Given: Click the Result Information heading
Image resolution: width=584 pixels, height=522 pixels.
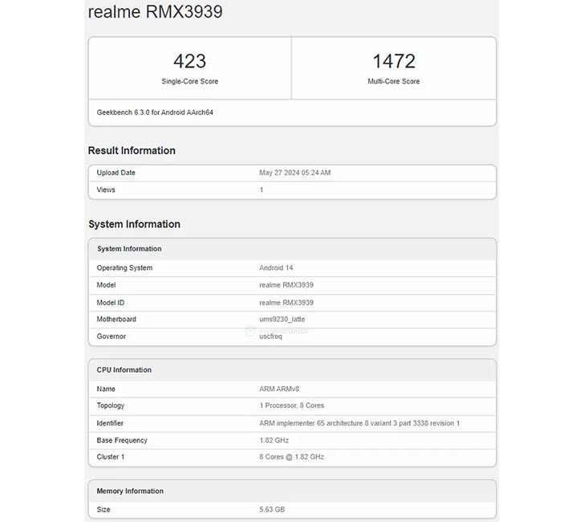Looking at the screenshot, I should pyautogui.click(x=132, y=151).
